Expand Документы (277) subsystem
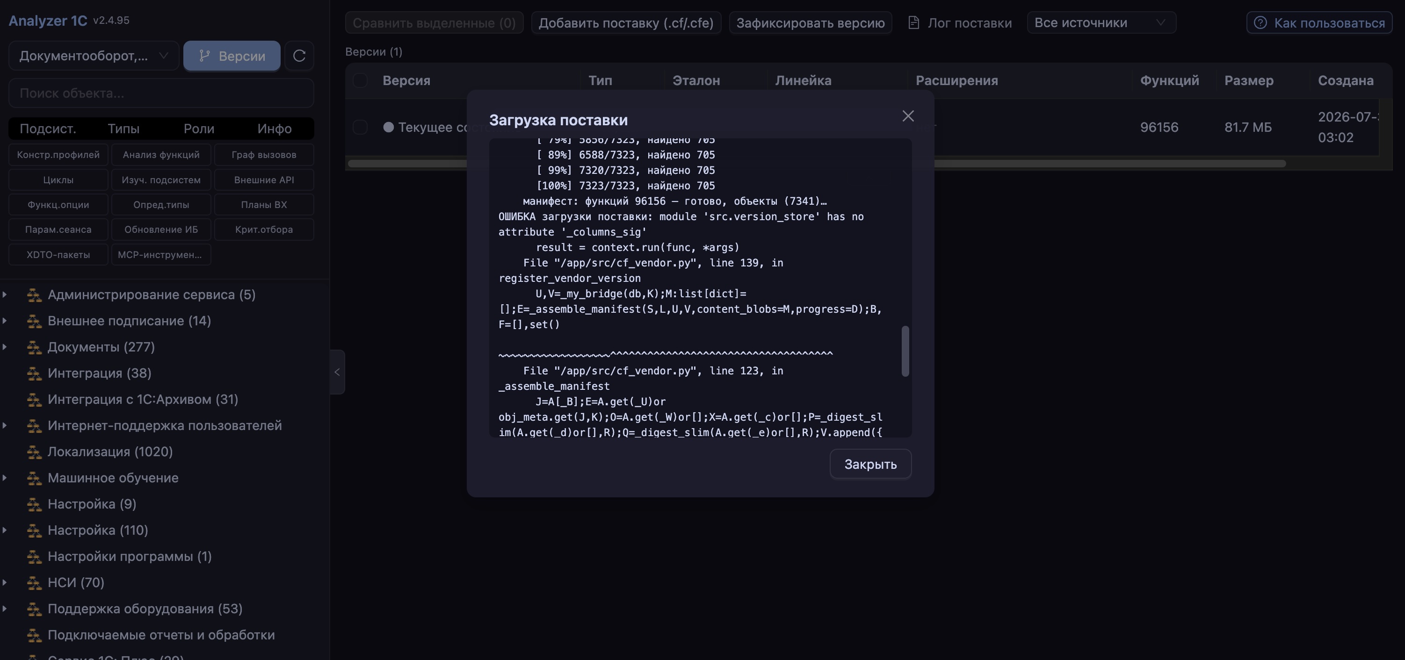1405x660 pixels. point(5,347)
